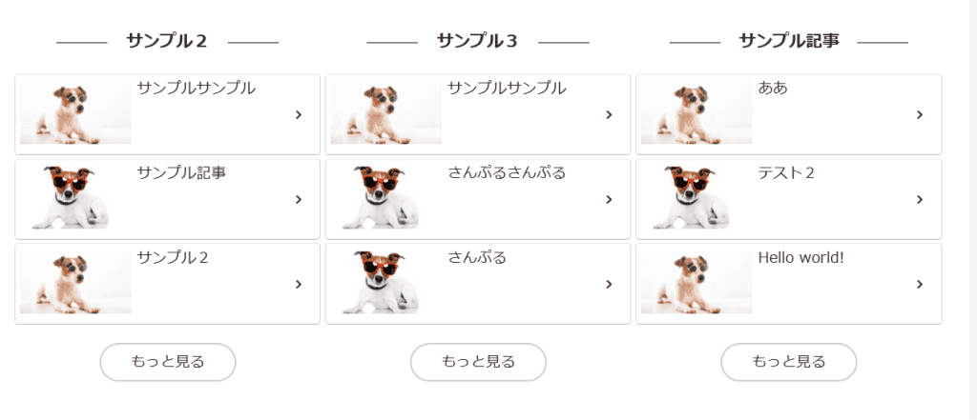Click the サンプル記事 thumbnail in サンプル２ column
Image resolution: width=977 pixels, height=420 pixels.
[74, 198]
